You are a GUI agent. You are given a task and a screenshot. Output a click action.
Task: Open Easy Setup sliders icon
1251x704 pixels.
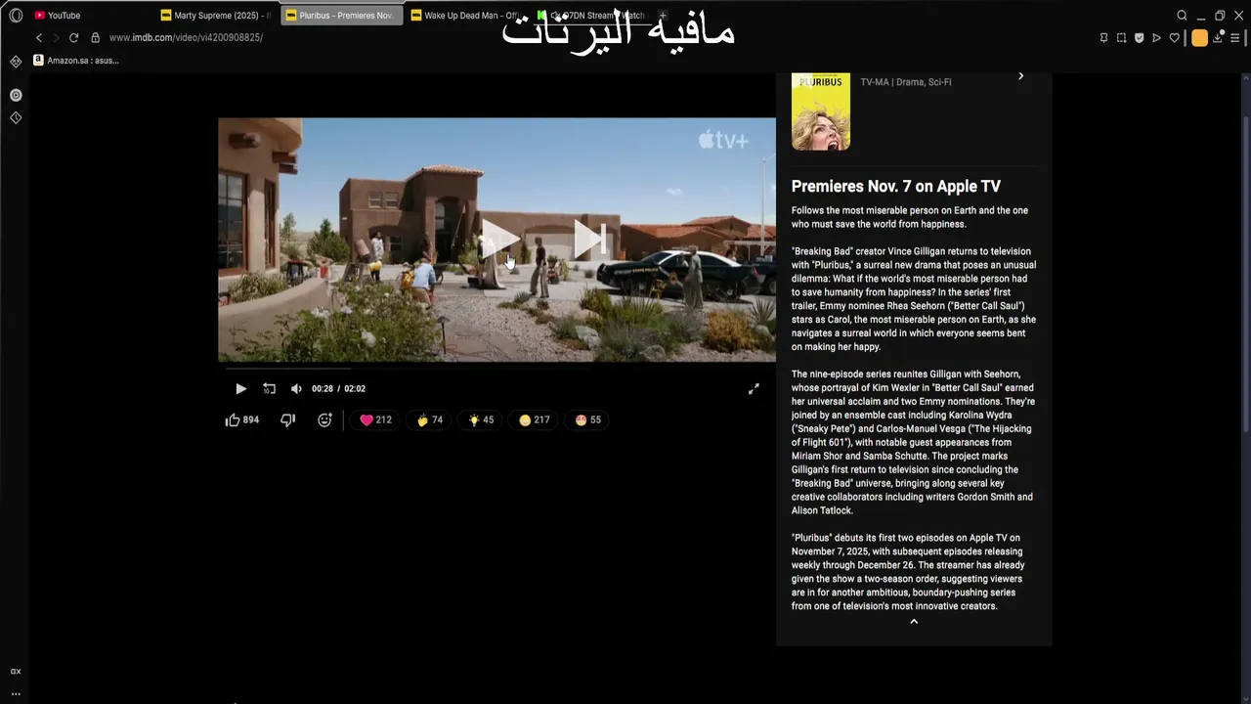point(1235,38)
